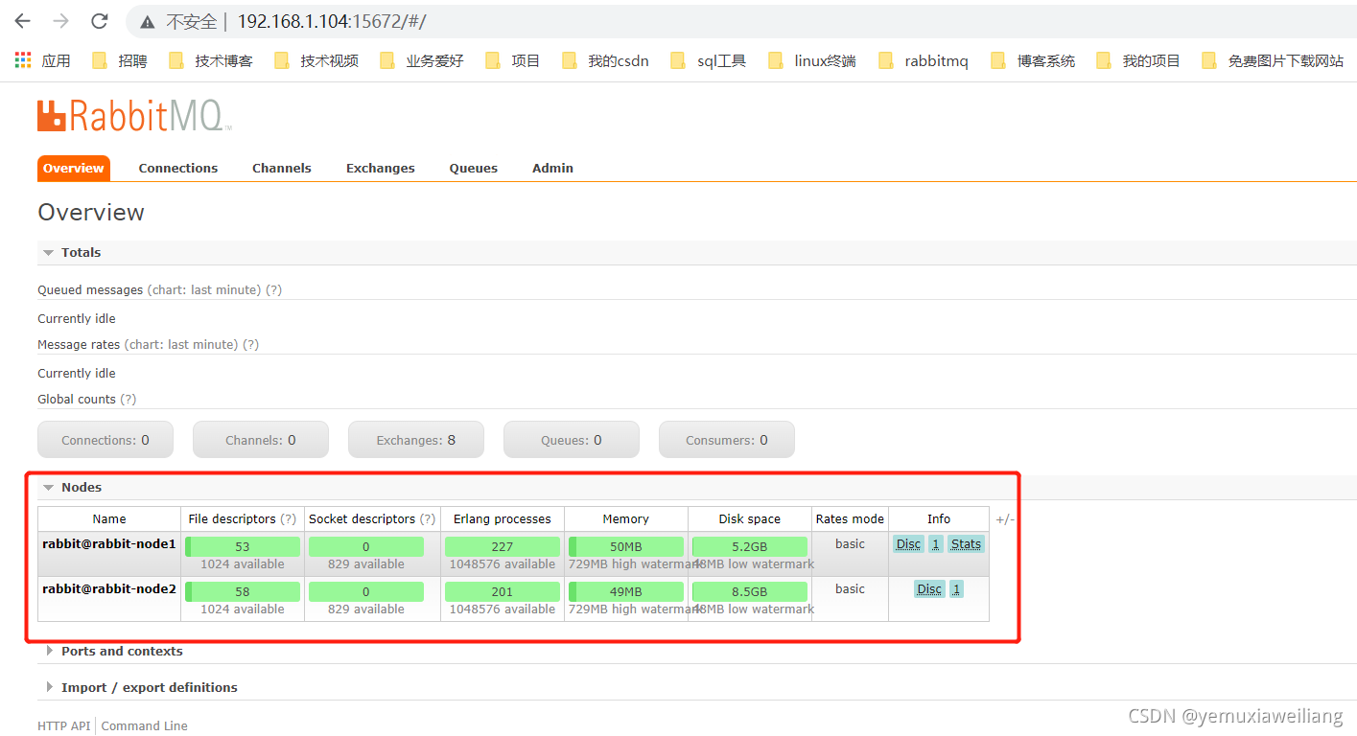
Task: Open the 我的csdn bookmark folder
Action: [605, 60]
